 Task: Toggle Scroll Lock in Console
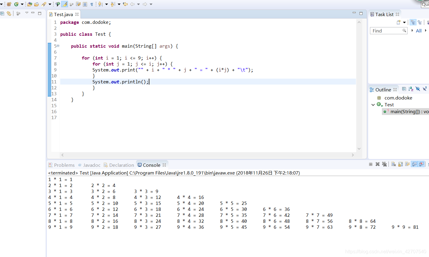coord(400,164)
